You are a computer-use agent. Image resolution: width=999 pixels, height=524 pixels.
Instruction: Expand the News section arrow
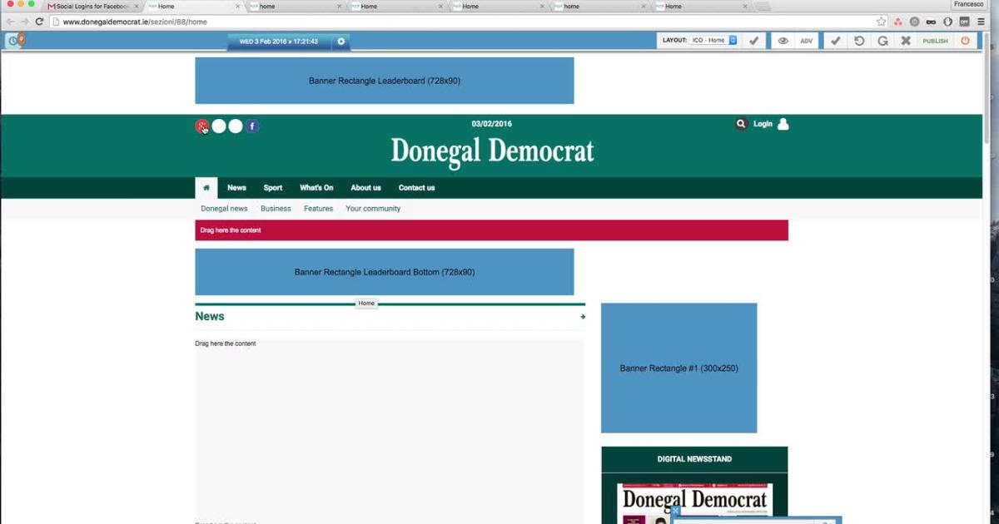click(583, 316)
